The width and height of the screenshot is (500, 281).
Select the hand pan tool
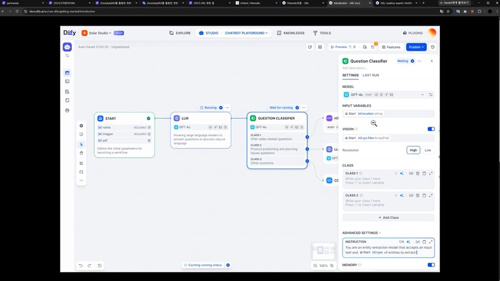click(x=81, y=153)
